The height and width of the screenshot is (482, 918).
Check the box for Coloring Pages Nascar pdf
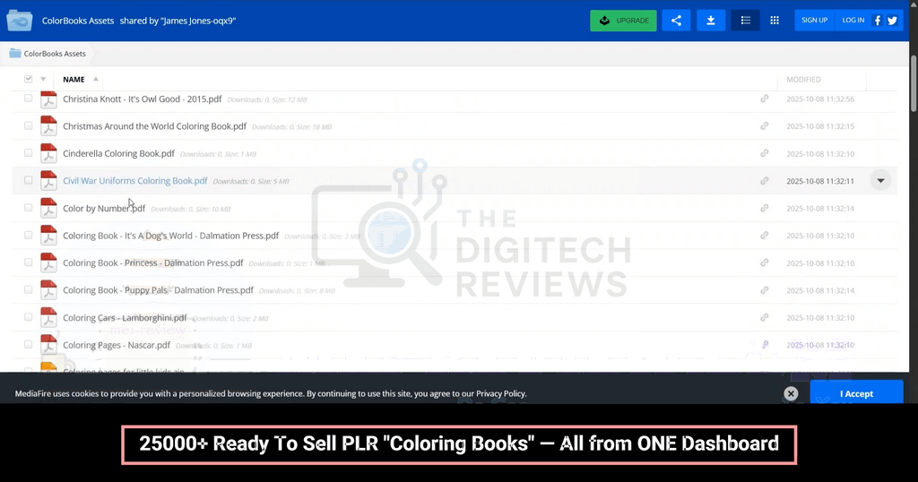point(28,345)
